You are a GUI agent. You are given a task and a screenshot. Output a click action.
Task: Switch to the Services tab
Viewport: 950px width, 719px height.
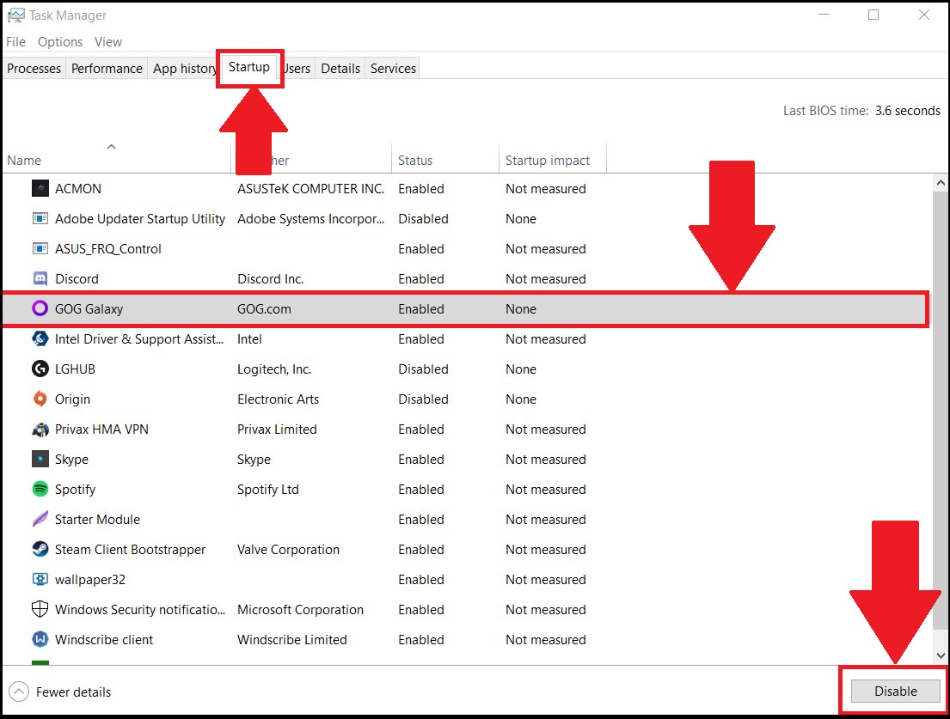coord(393,69)
